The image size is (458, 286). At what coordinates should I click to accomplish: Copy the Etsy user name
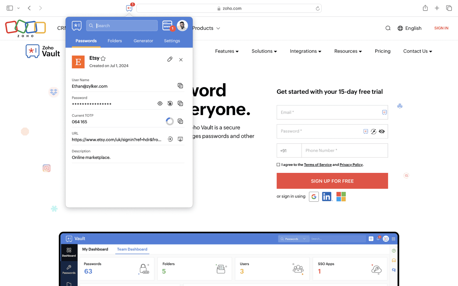180,86
